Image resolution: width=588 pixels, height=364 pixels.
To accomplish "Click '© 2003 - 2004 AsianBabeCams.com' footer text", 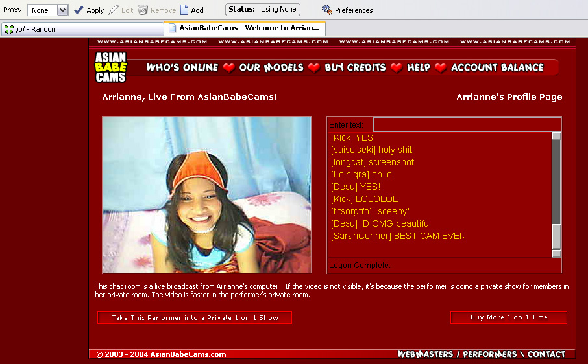I will point(161,354).
